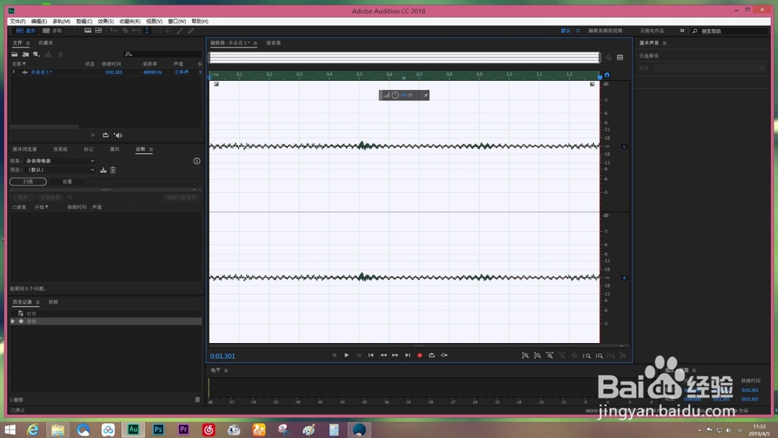The image size is (778, 438).
Task: Click the Play transport button
Action: 346,356
